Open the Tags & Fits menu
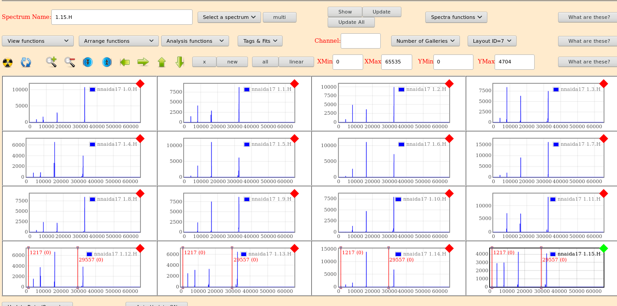617x306 pixels. [x=260, y=41]
